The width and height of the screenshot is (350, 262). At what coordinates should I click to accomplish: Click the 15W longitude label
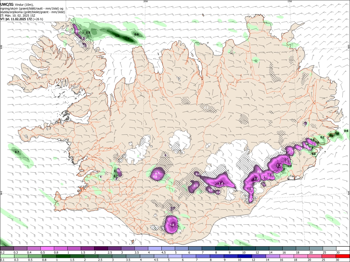click(290, 1)
